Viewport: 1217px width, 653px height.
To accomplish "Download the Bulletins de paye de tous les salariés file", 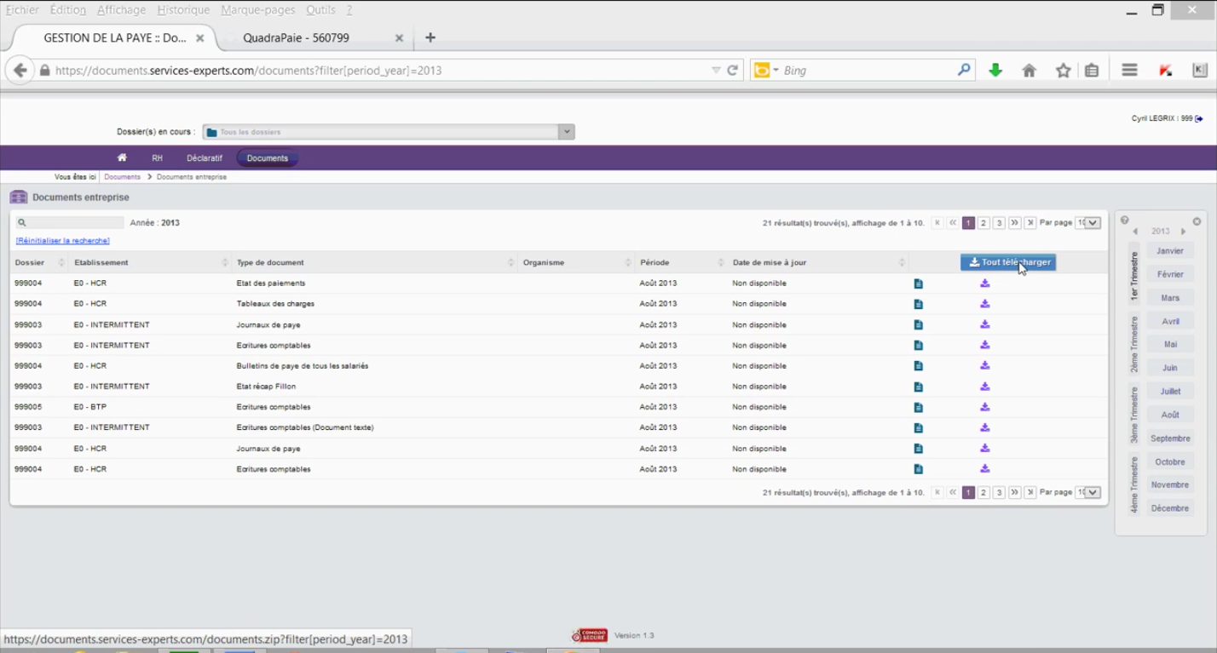I will pos(985,366).
